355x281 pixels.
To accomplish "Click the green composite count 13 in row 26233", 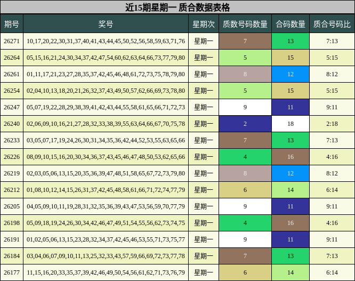I will pyautogui.click(x=291, y=140).
